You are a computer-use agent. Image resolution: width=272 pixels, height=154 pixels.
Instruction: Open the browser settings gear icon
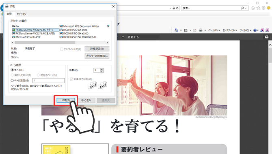click(263, 8)
